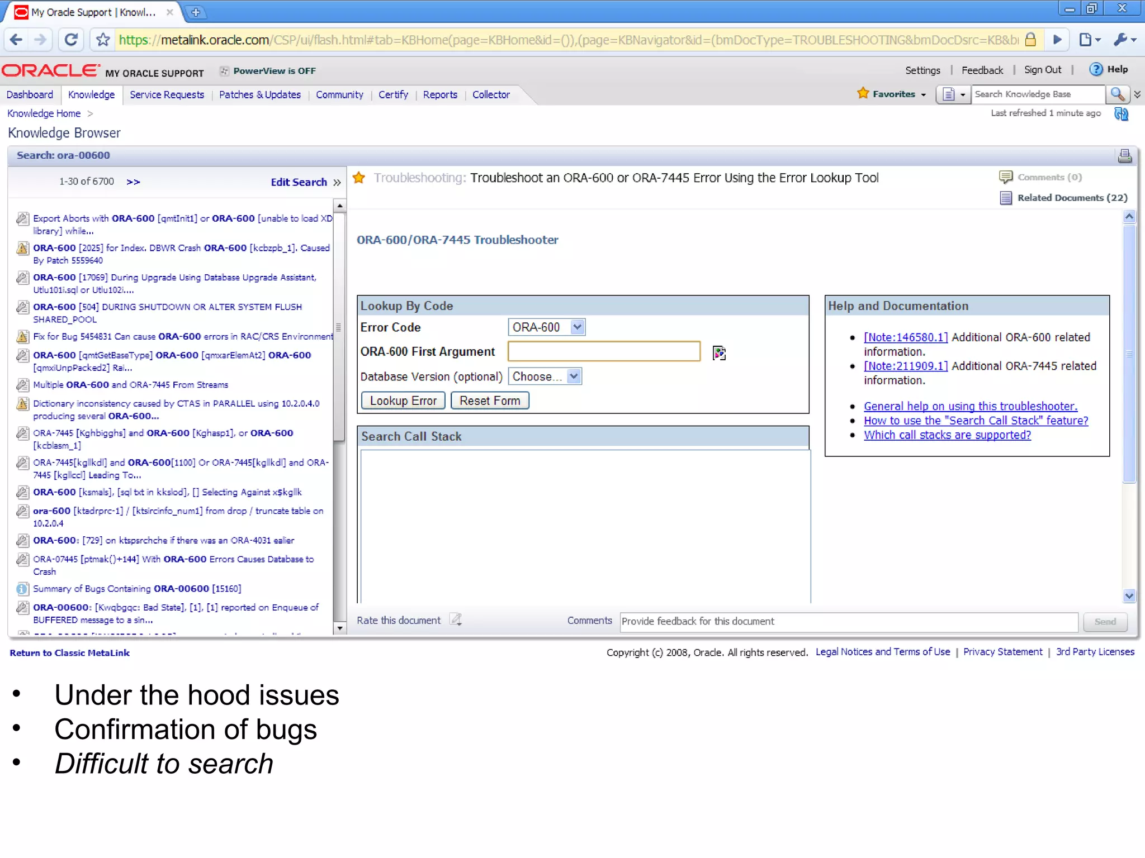Print the results with the printer icon
Image resolution: width=1145 pixels, height=858 pixels.
1124,156
